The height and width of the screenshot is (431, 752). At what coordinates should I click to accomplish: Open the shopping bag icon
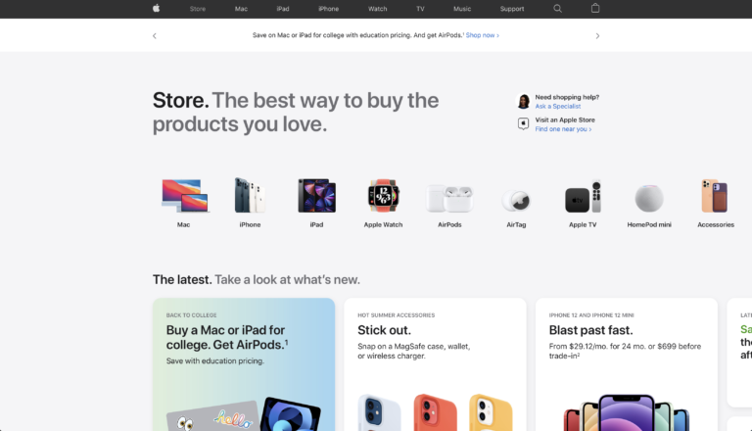pos(595,8)
